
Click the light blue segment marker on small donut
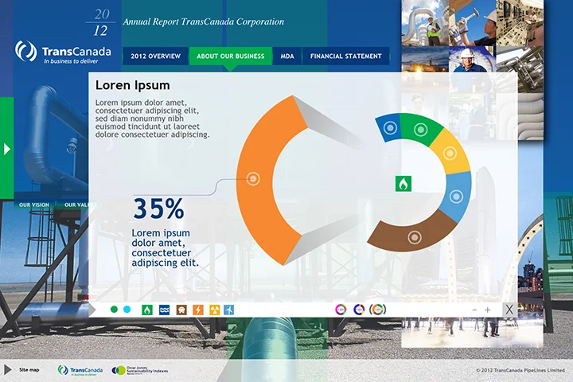456,197
